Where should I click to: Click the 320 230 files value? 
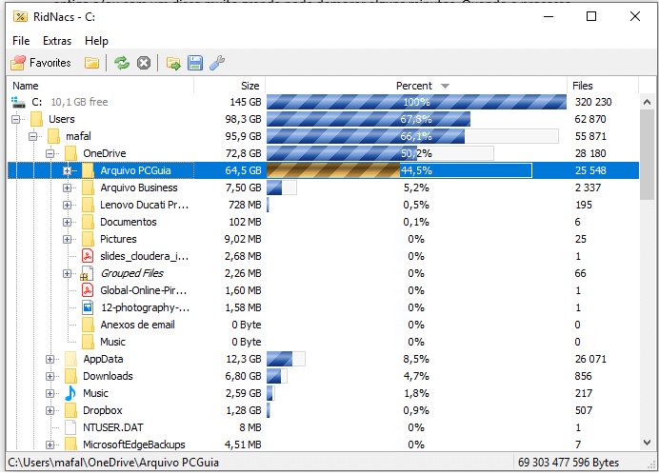tap(593, 102)
